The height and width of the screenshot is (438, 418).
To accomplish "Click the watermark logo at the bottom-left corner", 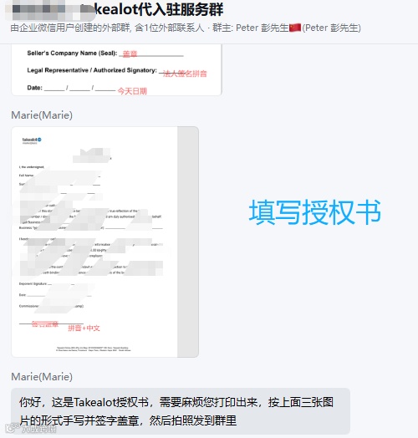I will pos(31,428).
